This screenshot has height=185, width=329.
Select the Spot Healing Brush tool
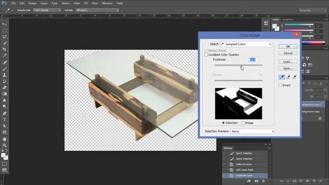(5, 62)
